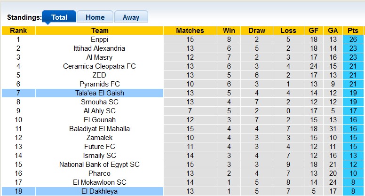Screen dimensions: 365x196
Task: Click Enppi's 26 points cell
Action: [353, 39]
